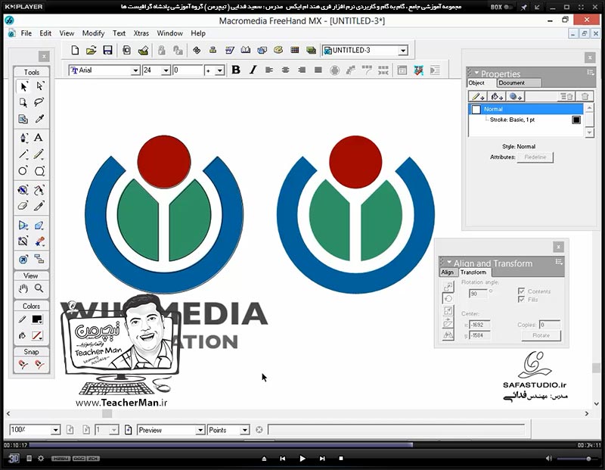
Task: Select the Eraser tool
Action: click(23, 205)
